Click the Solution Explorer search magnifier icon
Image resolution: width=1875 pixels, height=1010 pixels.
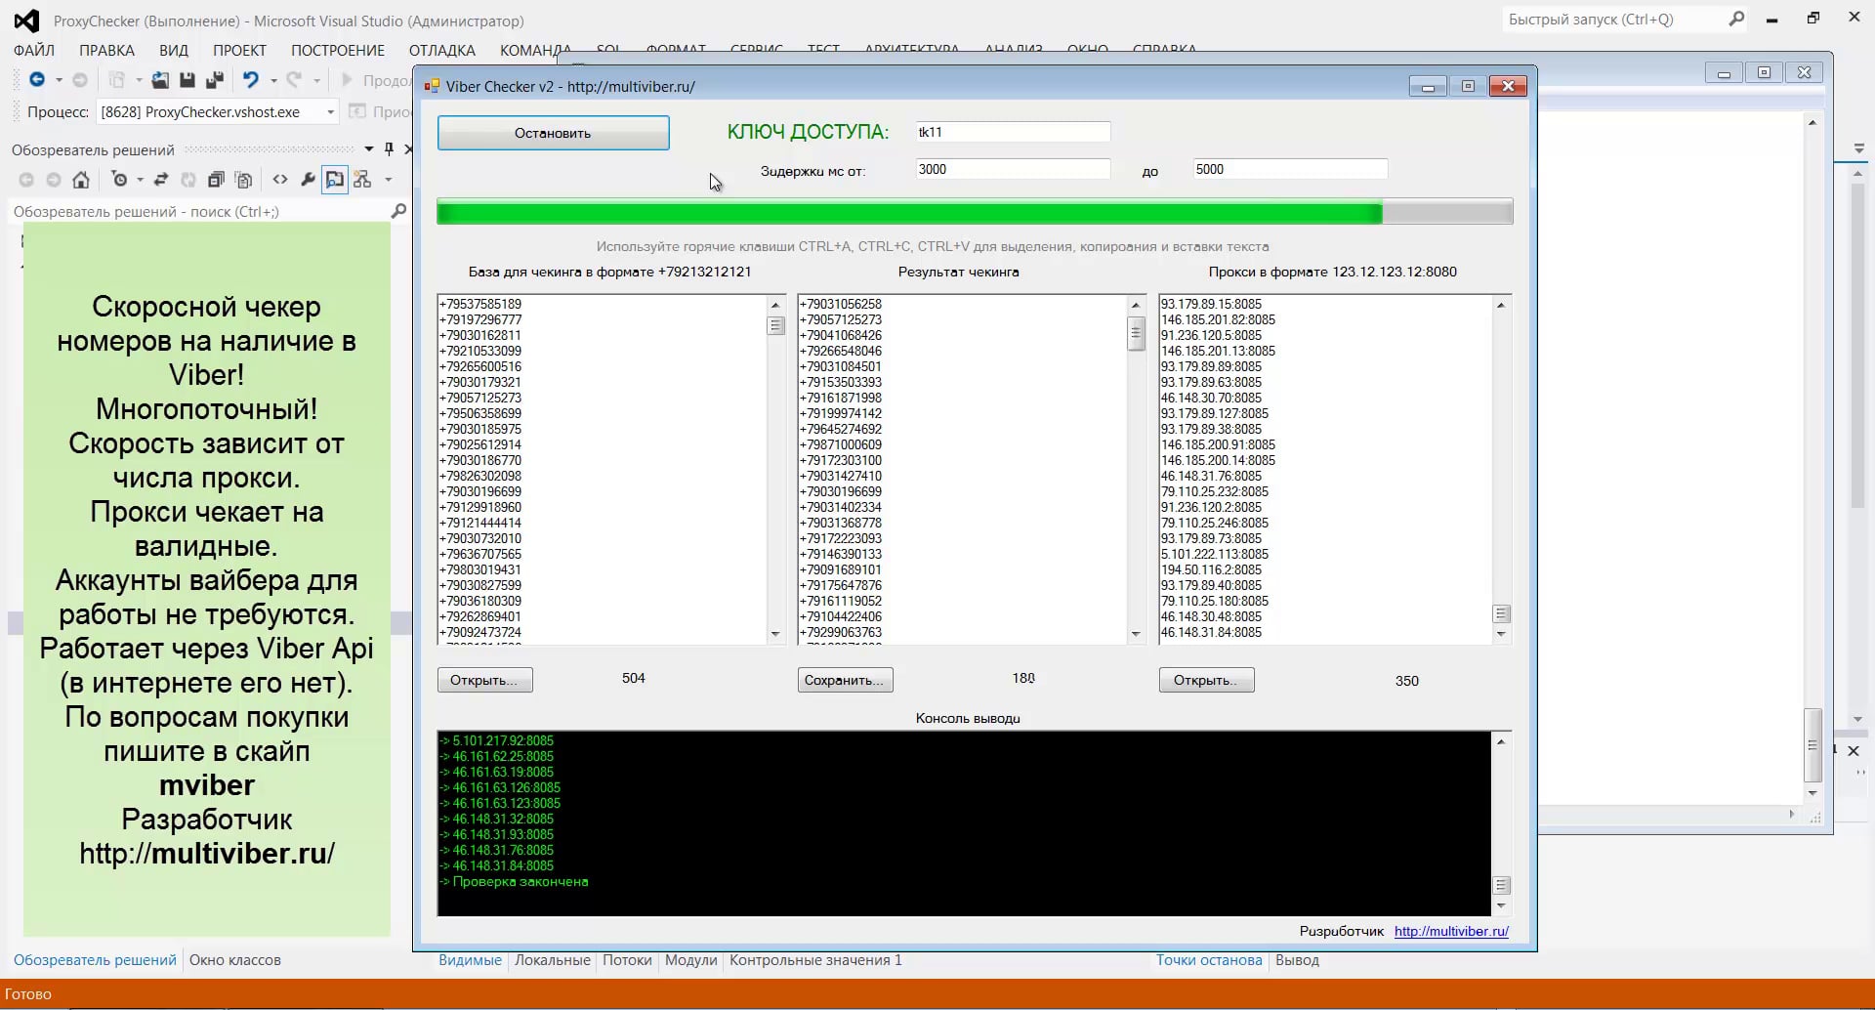(398, 211)
